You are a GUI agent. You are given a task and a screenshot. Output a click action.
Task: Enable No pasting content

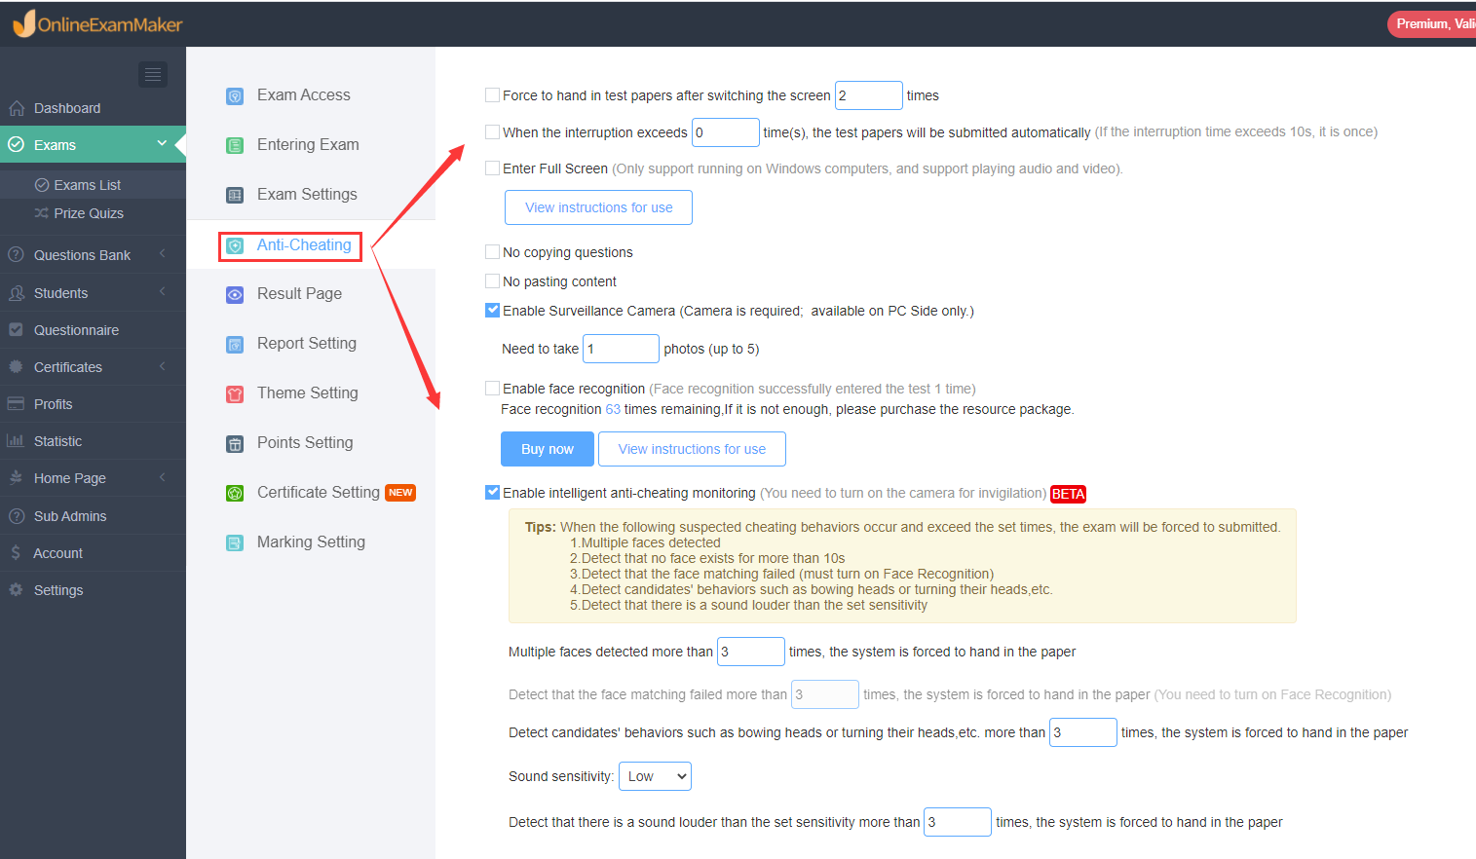point(493,281)
